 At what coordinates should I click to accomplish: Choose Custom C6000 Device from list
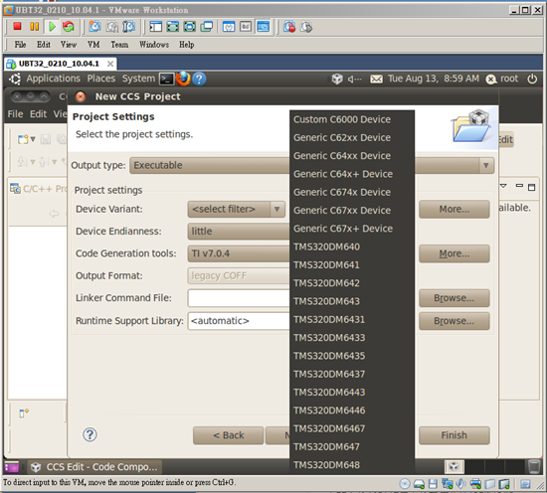[x=352, y=119]
